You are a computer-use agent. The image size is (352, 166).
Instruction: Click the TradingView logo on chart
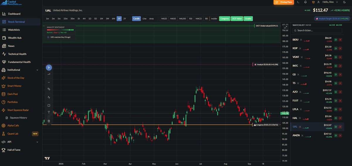(47, 158)
